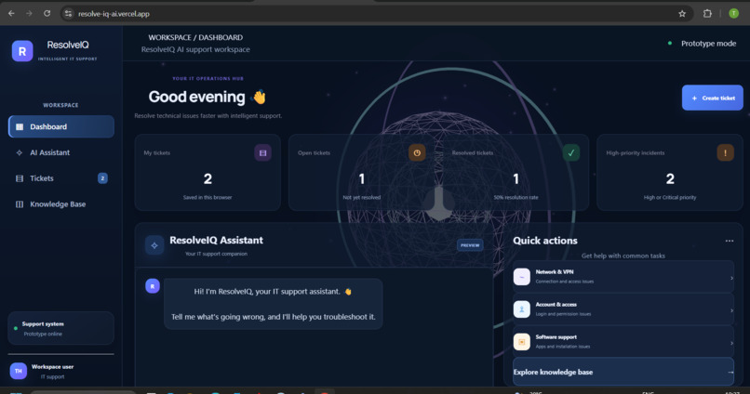Image resolution: width=750 pixels, height=394 pixels.
Task: Open the AI Assistant page
Action: (x=61, y=152)
